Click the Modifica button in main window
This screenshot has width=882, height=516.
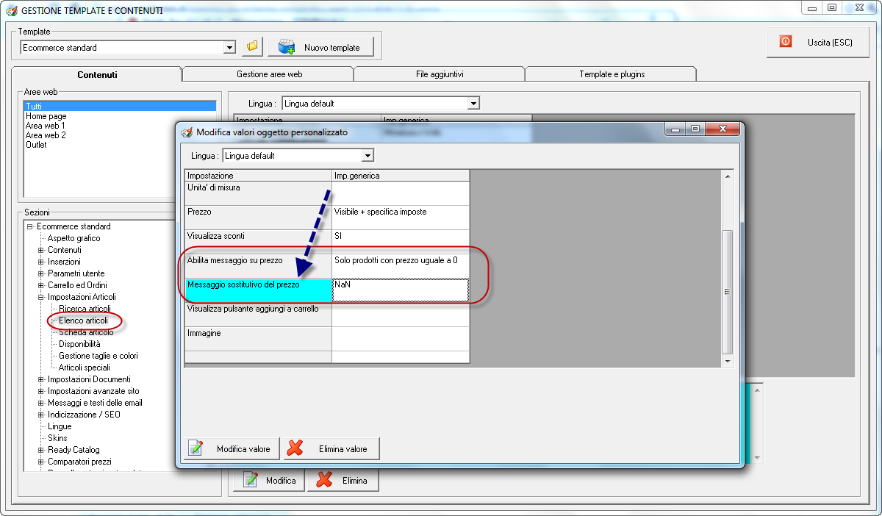point(269,481)
